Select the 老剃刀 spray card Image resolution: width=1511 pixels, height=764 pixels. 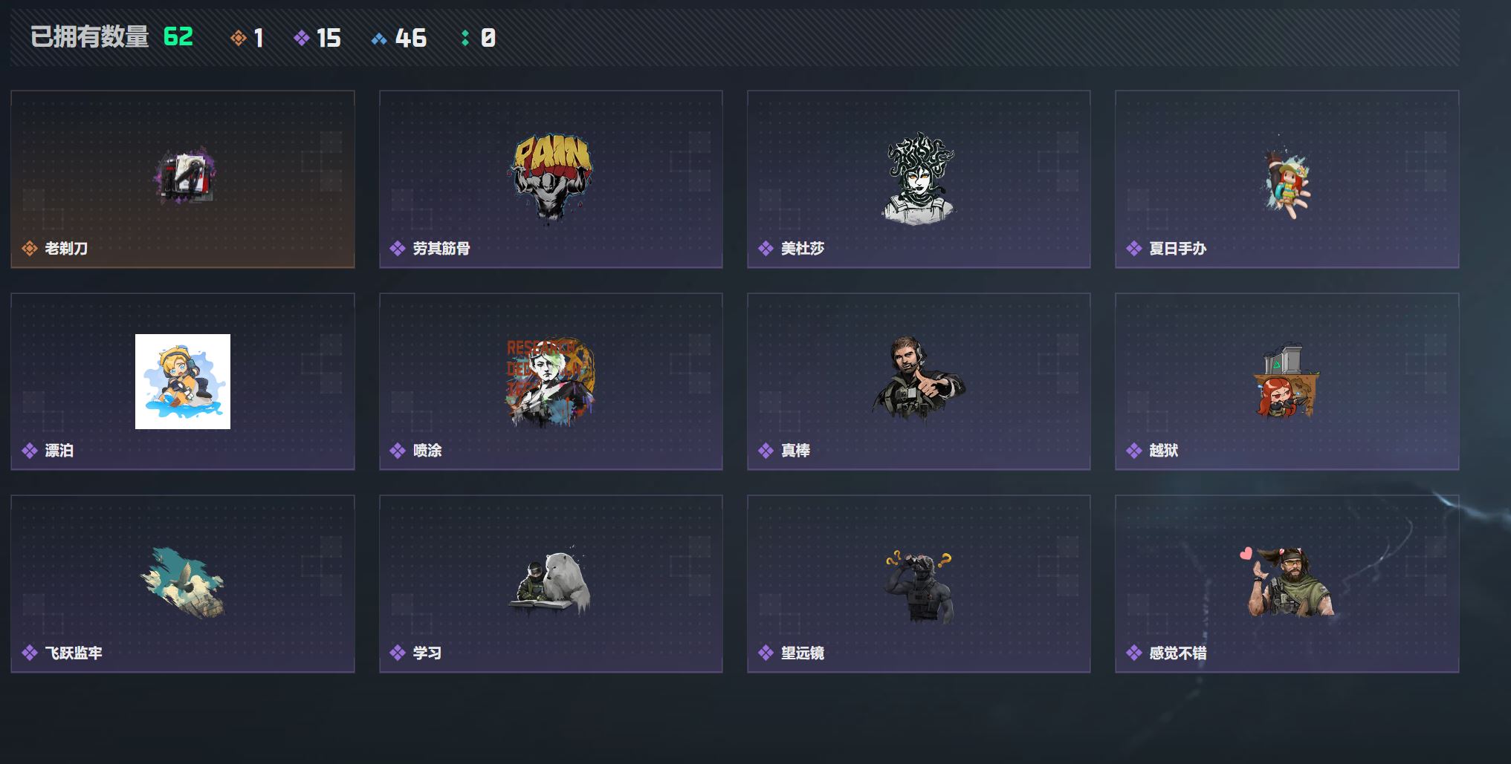pos(183,179)
